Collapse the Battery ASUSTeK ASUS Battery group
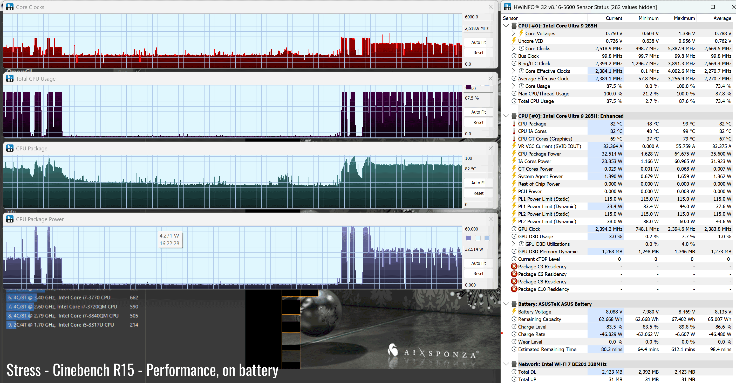Viewport: 736px width, 383px height. click(506, 304)
